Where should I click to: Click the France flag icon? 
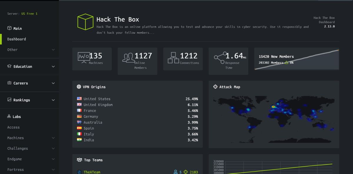[x=79, y=111]
